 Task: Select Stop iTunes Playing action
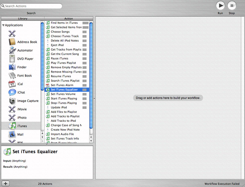67,103
